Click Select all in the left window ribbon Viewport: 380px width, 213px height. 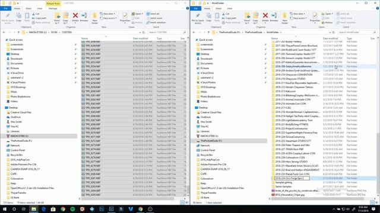pos(153,14)
